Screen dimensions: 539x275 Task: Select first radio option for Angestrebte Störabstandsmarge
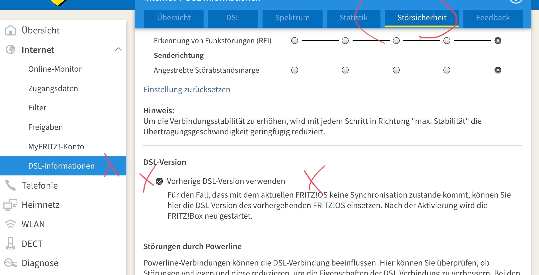click(x=295, y=70)
